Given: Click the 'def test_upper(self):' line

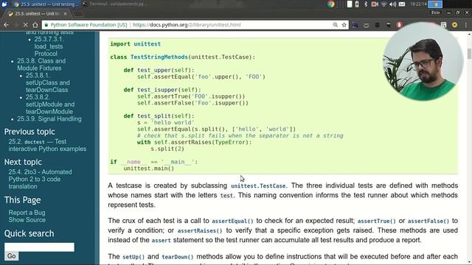Looking at the screenshot, I should pos(159,70).
